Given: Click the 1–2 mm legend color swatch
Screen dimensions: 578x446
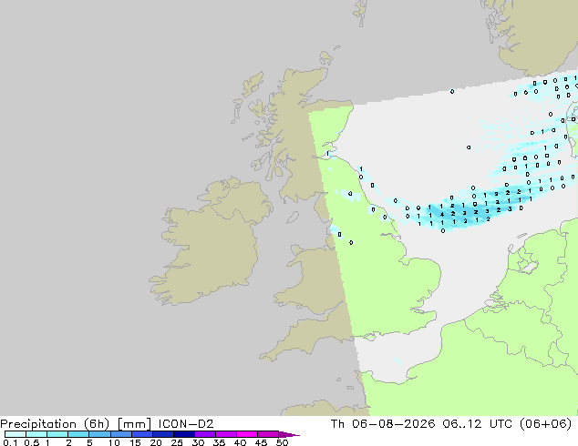Looking at the screenshot, I should 57,434.
